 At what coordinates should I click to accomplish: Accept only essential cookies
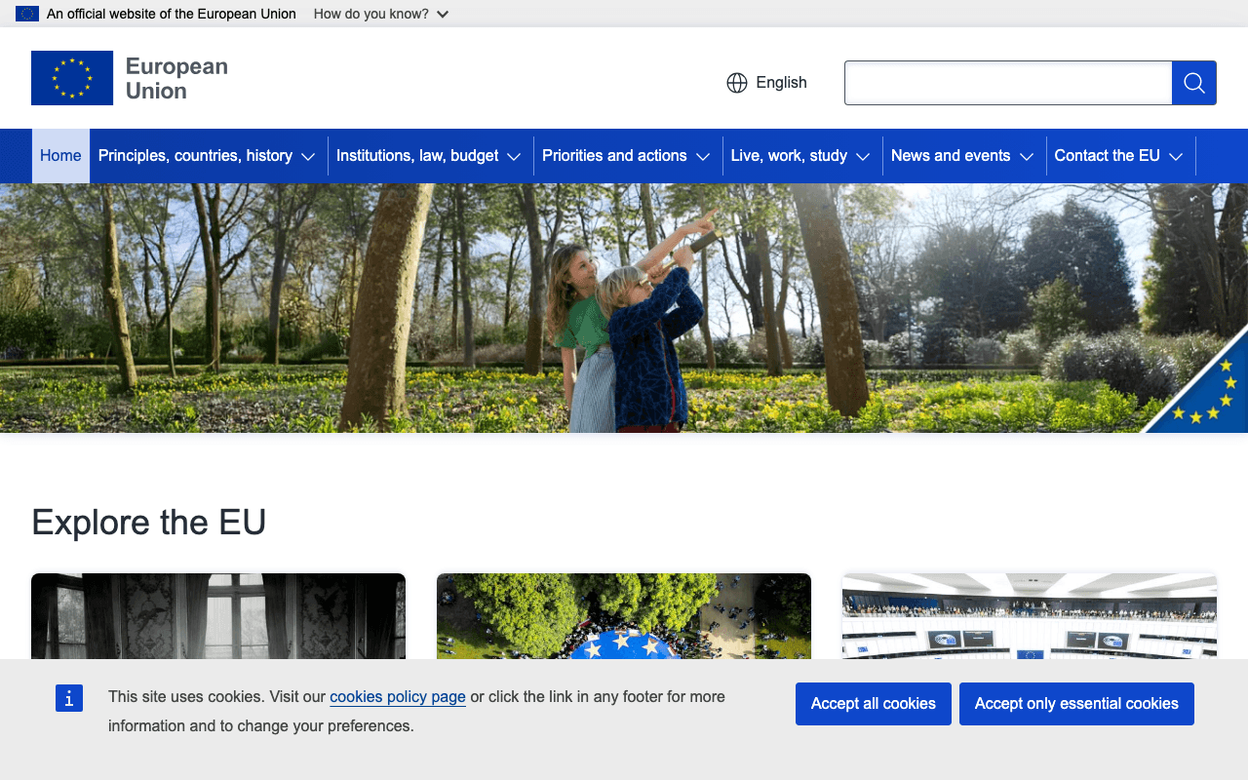coord(1076,703)
